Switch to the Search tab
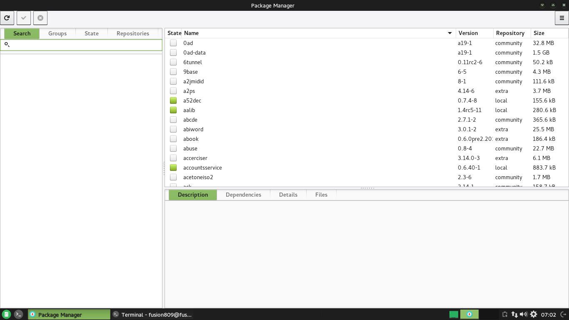 point(22,33)
